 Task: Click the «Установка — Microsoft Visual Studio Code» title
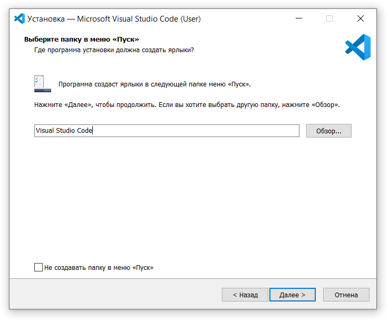tap(114, 19)
